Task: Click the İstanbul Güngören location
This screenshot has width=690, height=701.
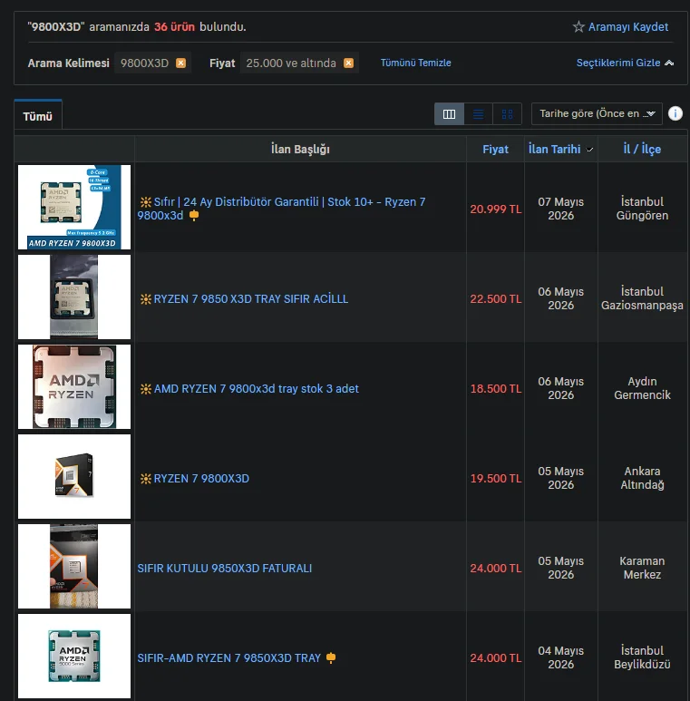Action: 642,209
